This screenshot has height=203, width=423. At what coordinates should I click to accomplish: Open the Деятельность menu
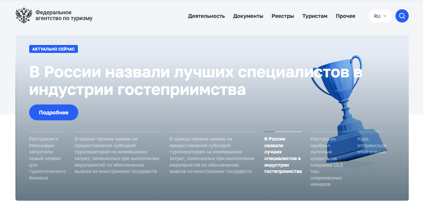click(206, 16)
